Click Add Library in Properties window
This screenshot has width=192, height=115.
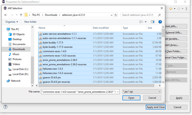[x=176, y=45]
